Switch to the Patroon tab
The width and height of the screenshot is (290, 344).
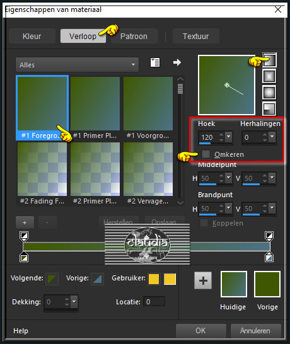134,36
